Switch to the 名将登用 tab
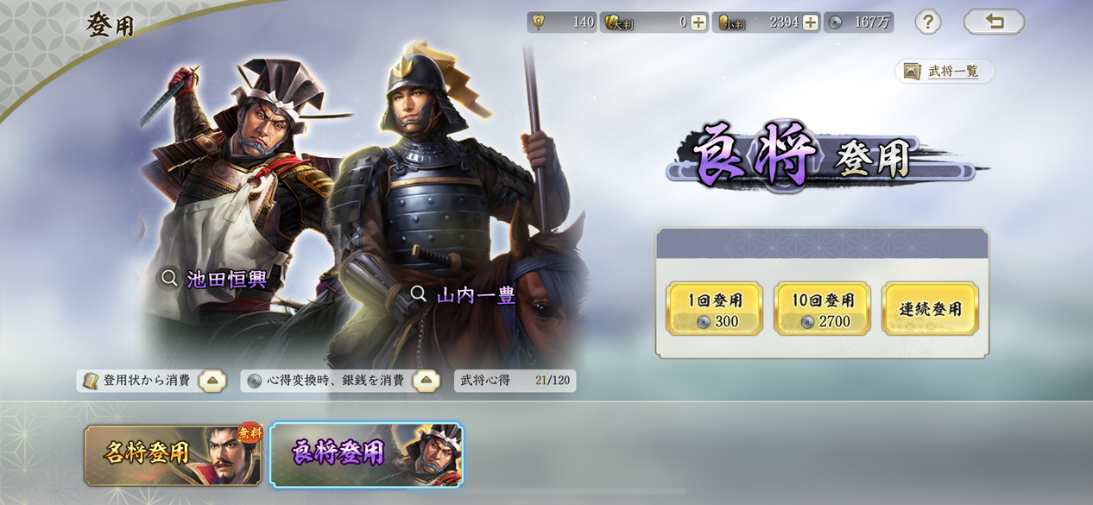The height and width of the screenshot is (505, 1093). [174, 455]
